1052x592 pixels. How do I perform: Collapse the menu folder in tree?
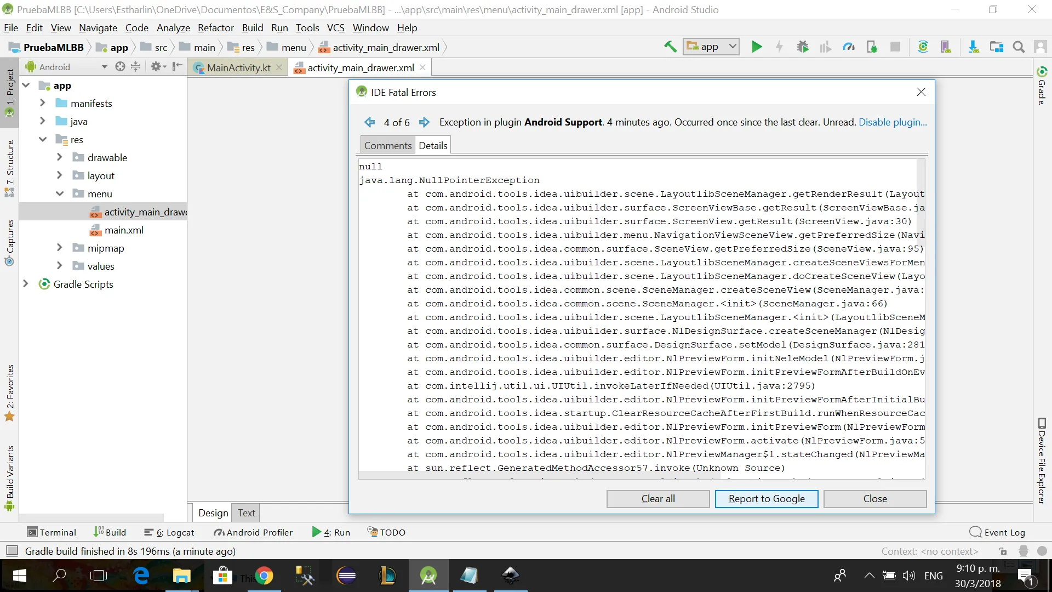(60, 193)
